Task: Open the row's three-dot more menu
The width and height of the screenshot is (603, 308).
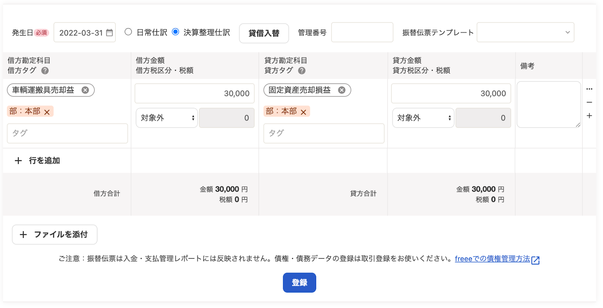Action: [x=589, y=89]
